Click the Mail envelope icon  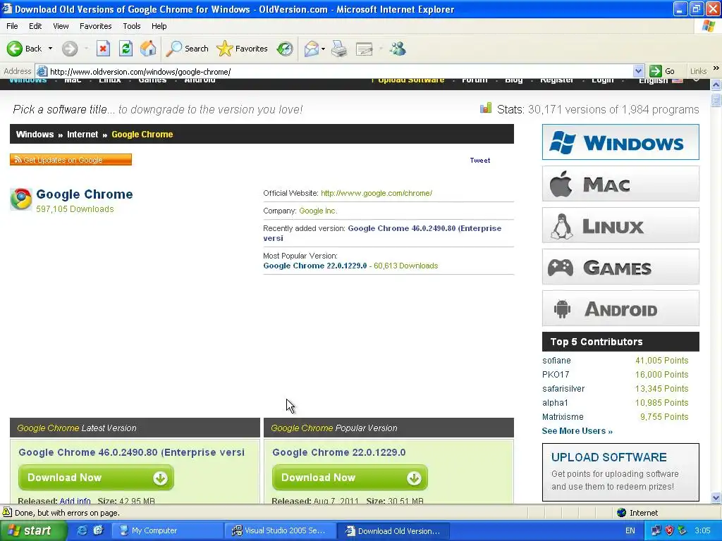(312, 49)
